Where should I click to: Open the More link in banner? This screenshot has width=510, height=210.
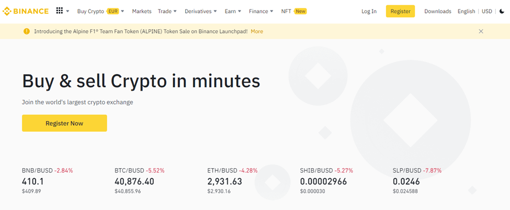[257, 31]
